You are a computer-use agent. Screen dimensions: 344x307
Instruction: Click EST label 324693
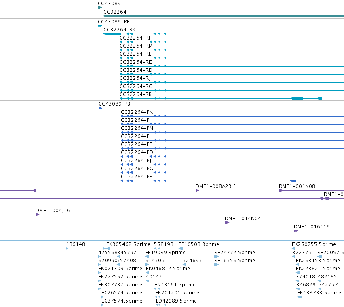coord(192,261)
